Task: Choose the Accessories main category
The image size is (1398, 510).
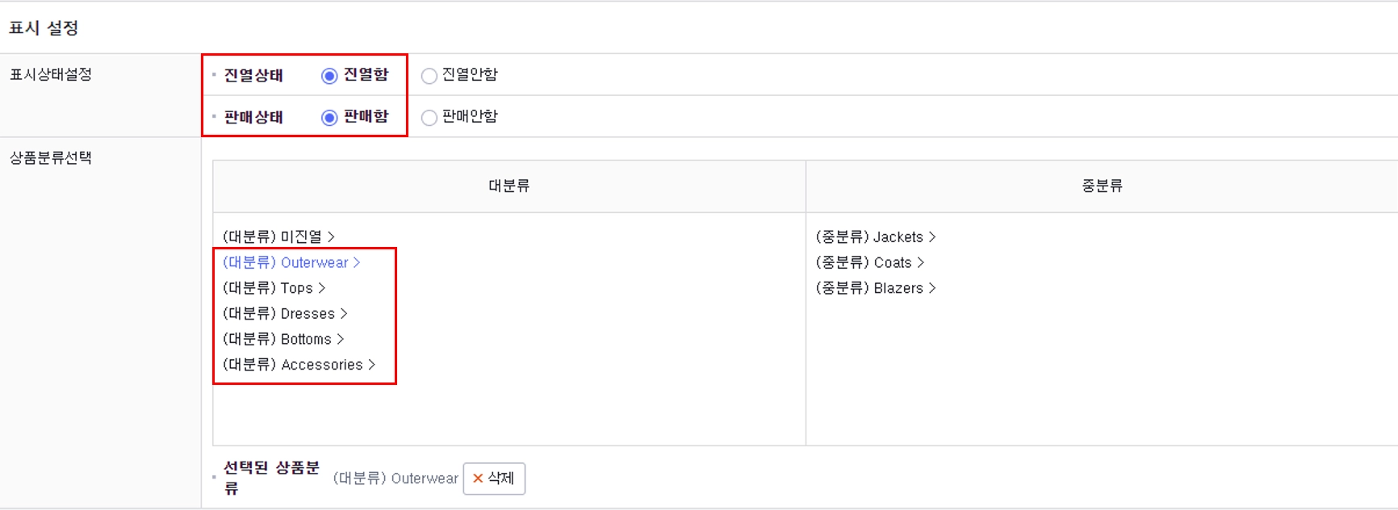Action: pyautogui.click(x=292, y=365)
